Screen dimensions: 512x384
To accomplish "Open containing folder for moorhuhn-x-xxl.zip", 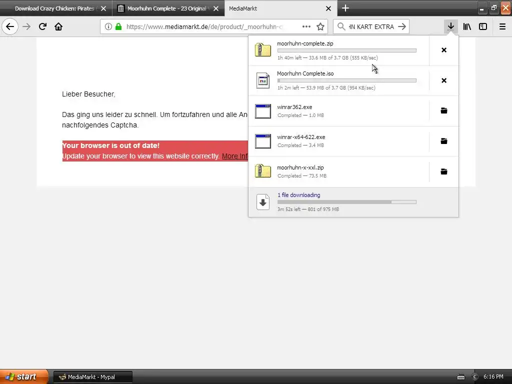I will pyautogui.click(x=444, y=171).
